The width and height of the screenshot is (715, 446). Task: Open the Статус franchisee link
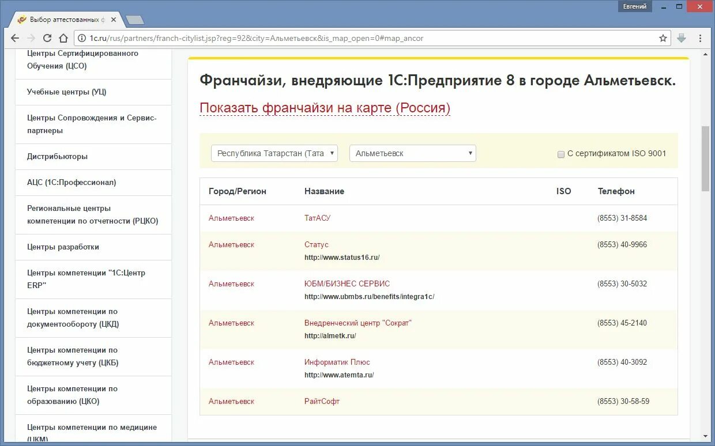tap(317, 245)
